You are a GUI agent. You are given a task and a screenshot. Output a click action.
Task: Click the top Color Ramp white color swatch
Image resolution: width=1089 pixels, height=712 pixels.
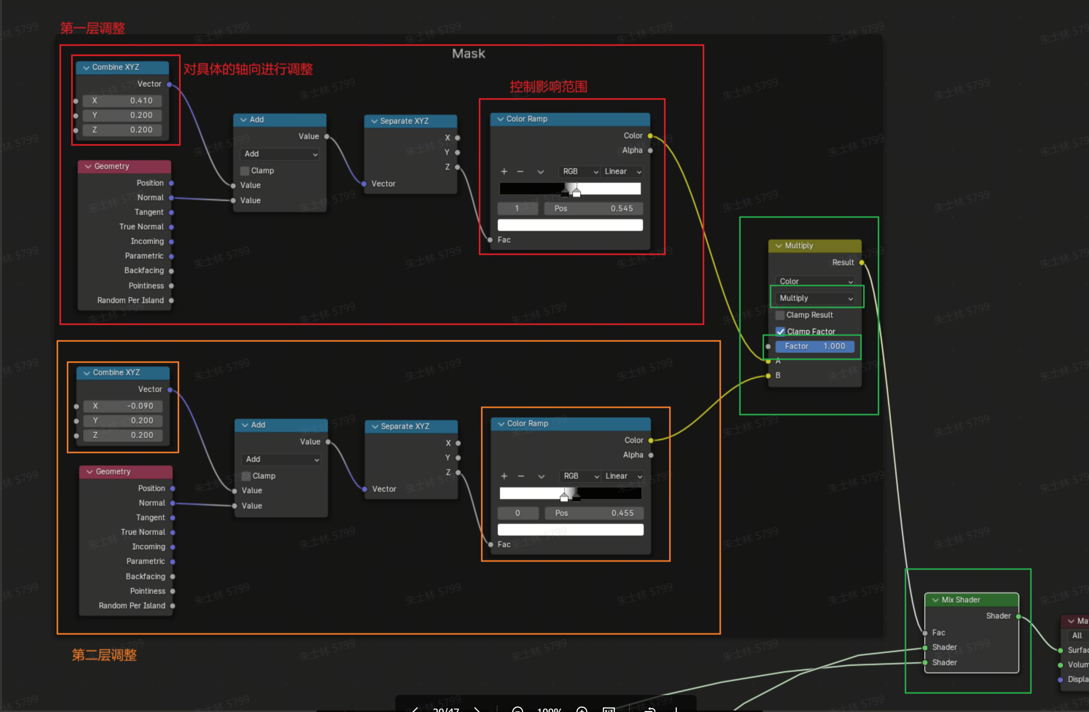[570, 225]
